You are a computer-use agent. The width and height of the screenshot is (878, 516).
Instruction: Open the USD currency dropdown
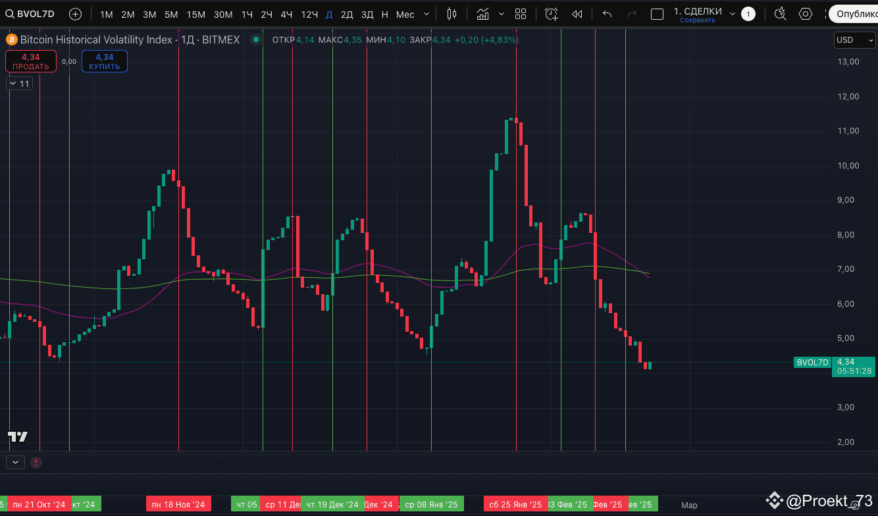(854, 39)
